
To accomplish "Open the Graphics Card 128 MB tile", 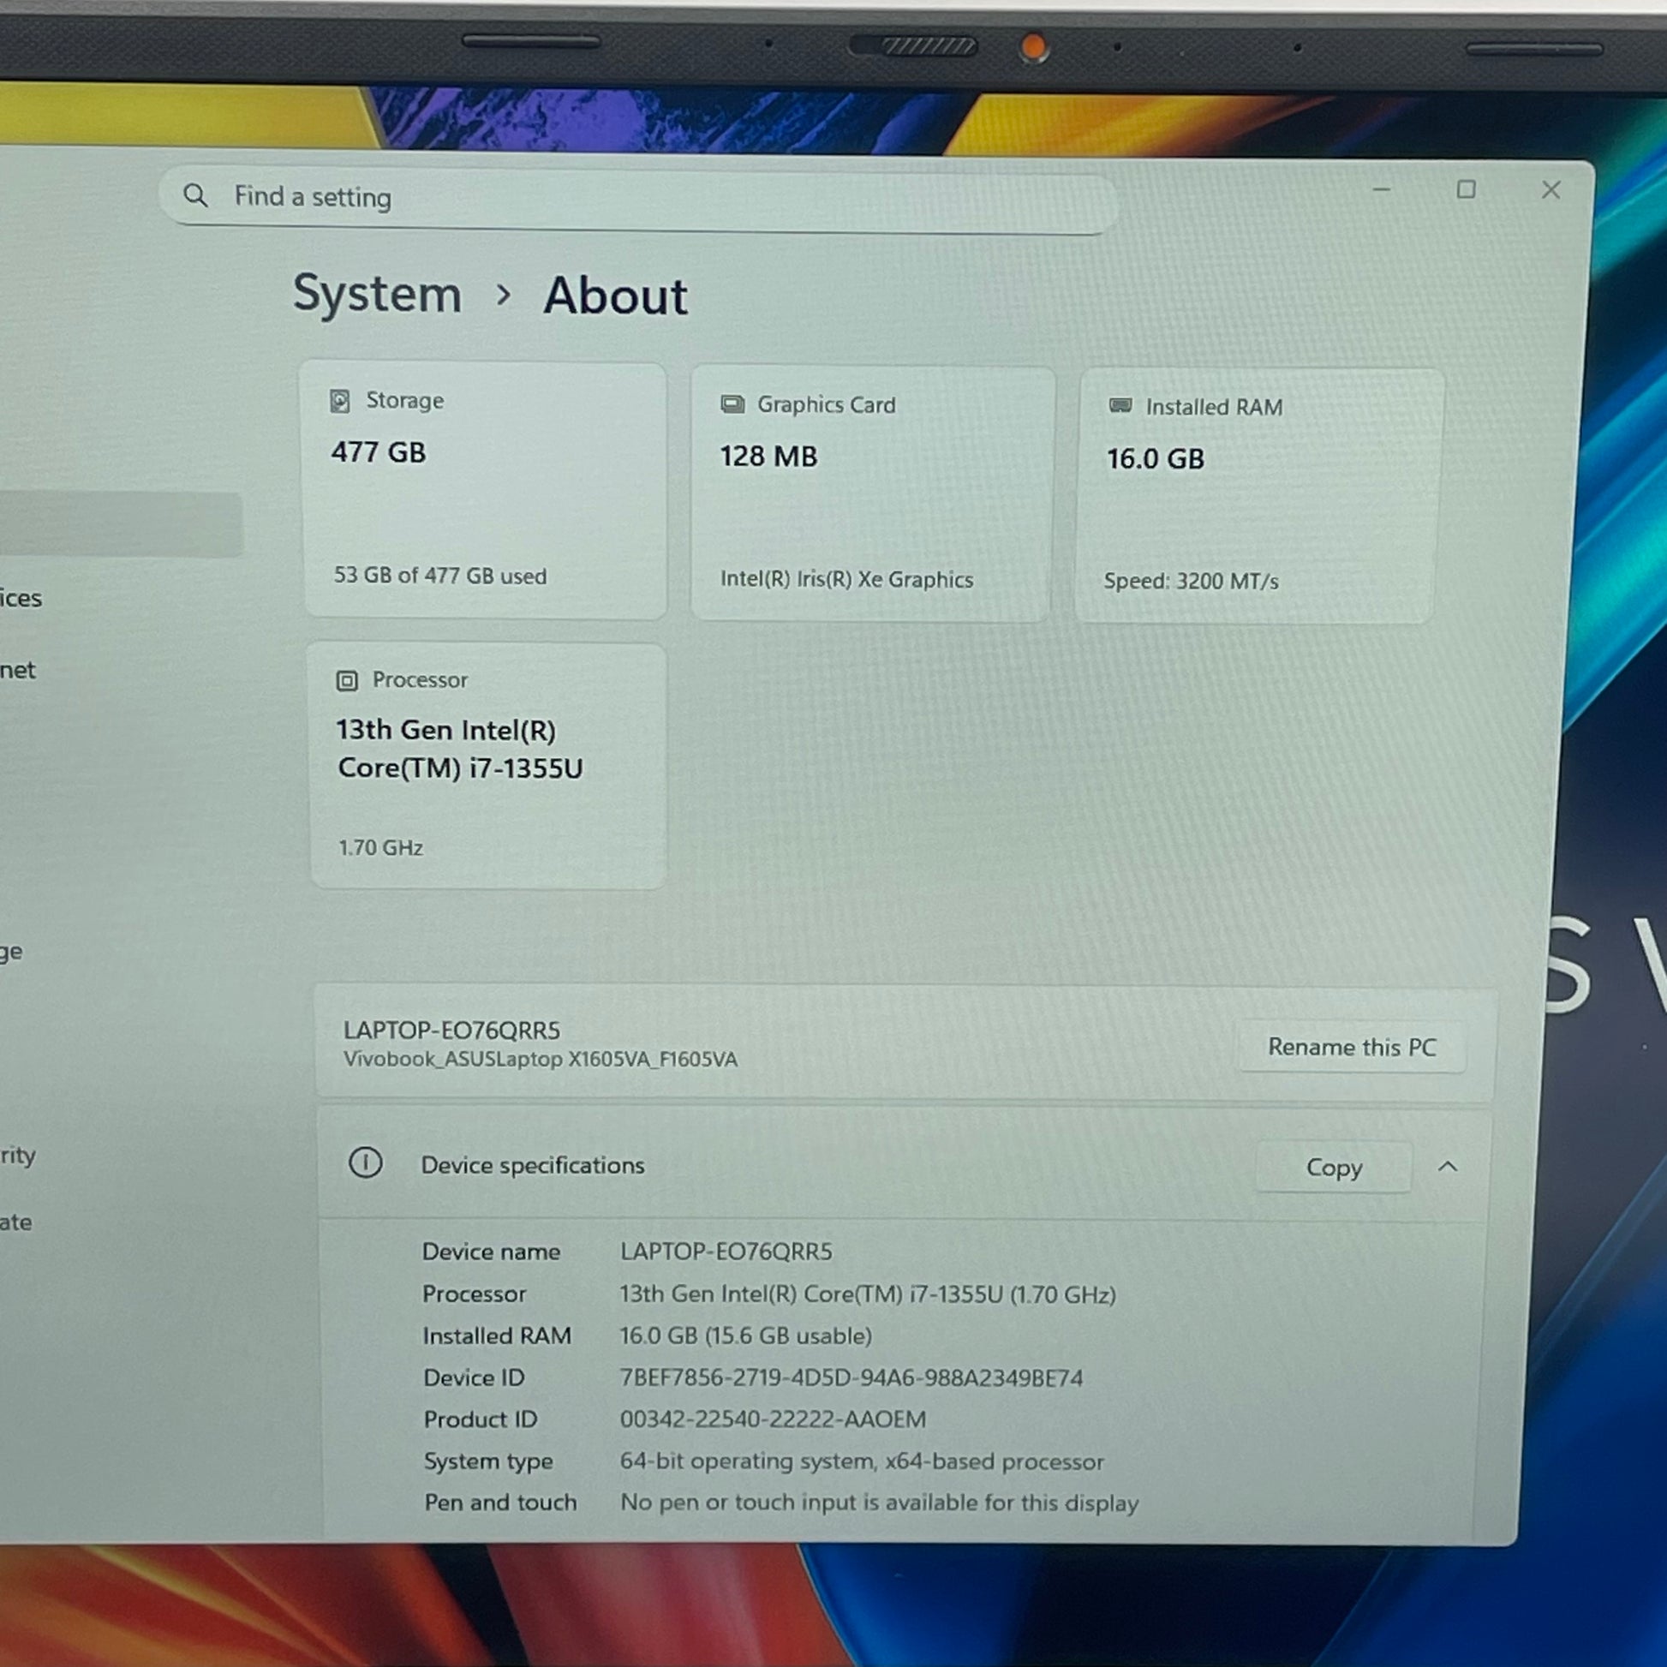I will pos(871,493).
